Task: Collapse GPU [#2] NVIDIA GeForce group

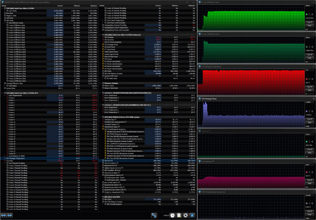Action: coord(100,117)
